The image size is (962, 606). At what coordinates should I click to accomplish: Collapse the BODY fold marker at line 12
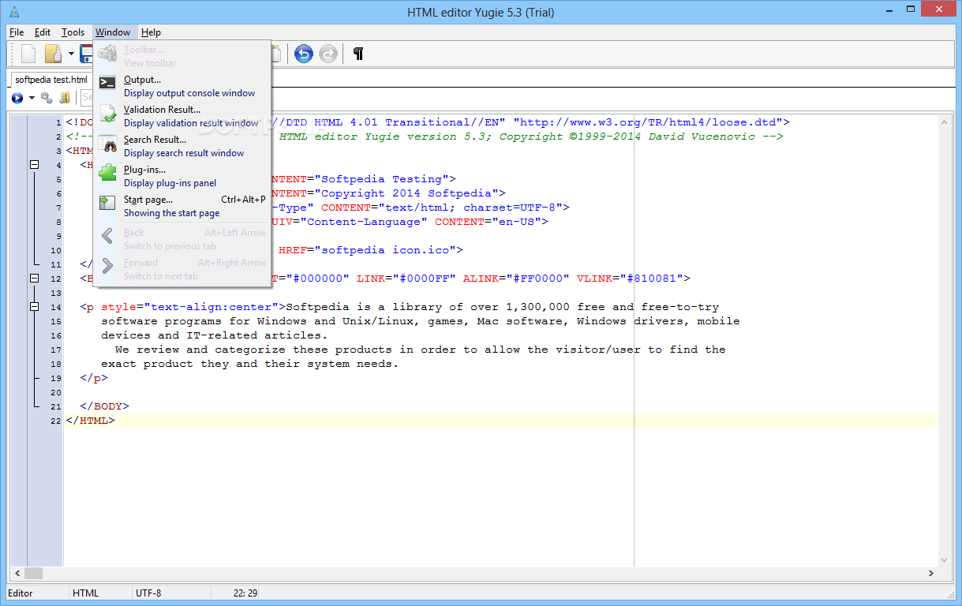(34, 279)
